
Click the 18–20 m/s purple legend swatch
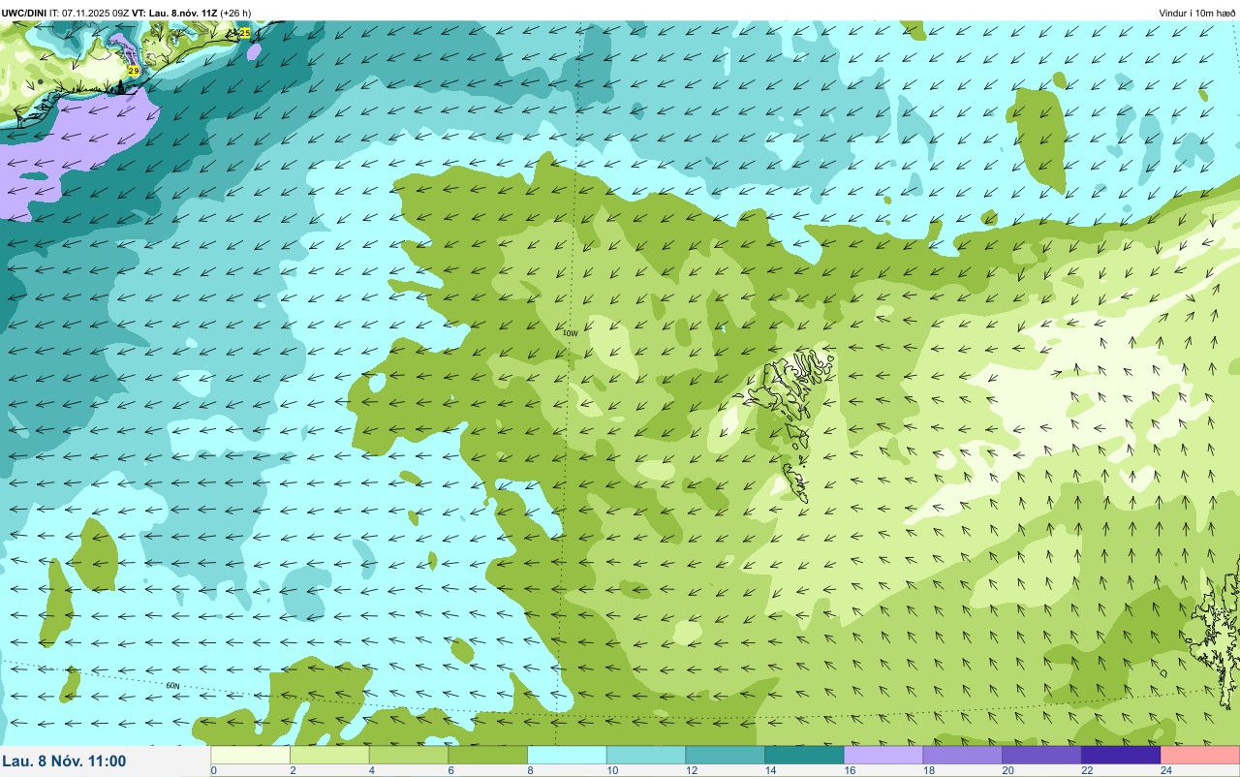click(x=963, y=755)
